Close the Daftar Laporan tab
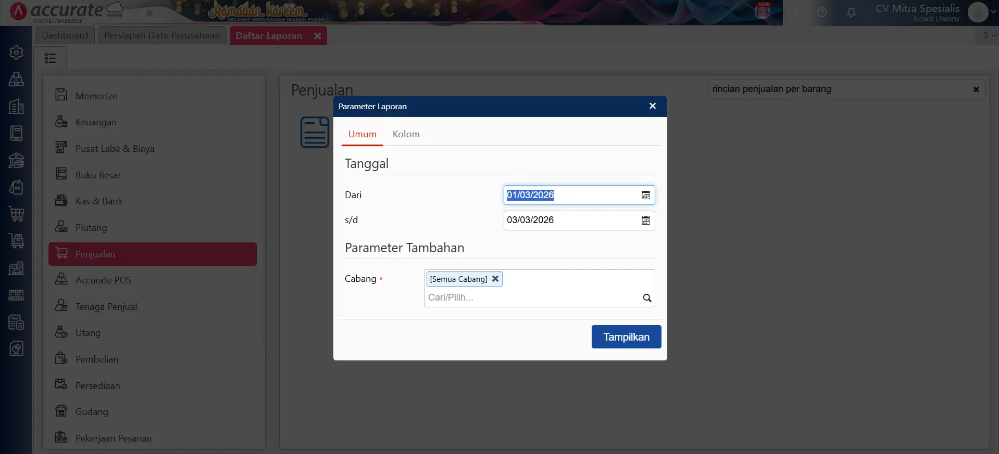 click(317, 36)
